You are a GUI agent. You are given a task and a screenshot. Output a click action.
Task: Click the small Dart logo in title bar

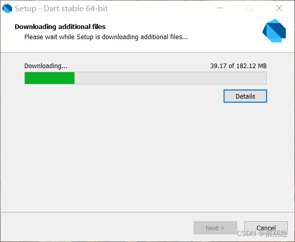(x=7, y=8)
